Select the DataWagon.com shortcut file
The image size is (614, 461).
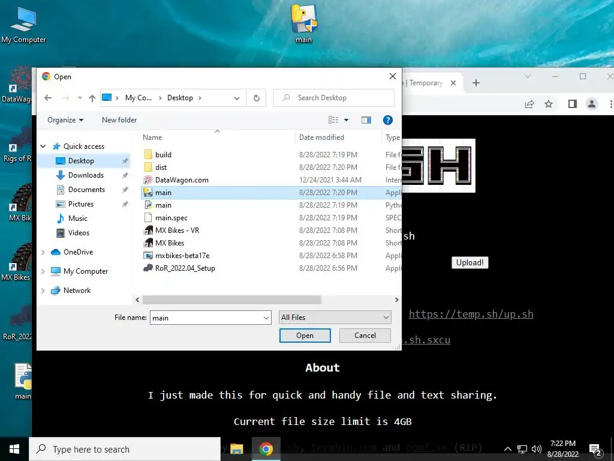click(271, 180)
